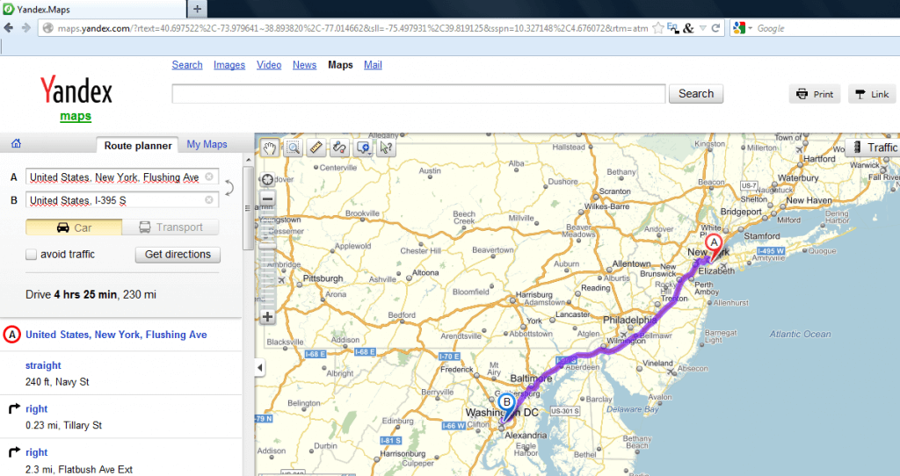Click the ampersand toolbar icon
Image resolution: width=900 pixels, height=476 pixels.
tap(688, 28)
